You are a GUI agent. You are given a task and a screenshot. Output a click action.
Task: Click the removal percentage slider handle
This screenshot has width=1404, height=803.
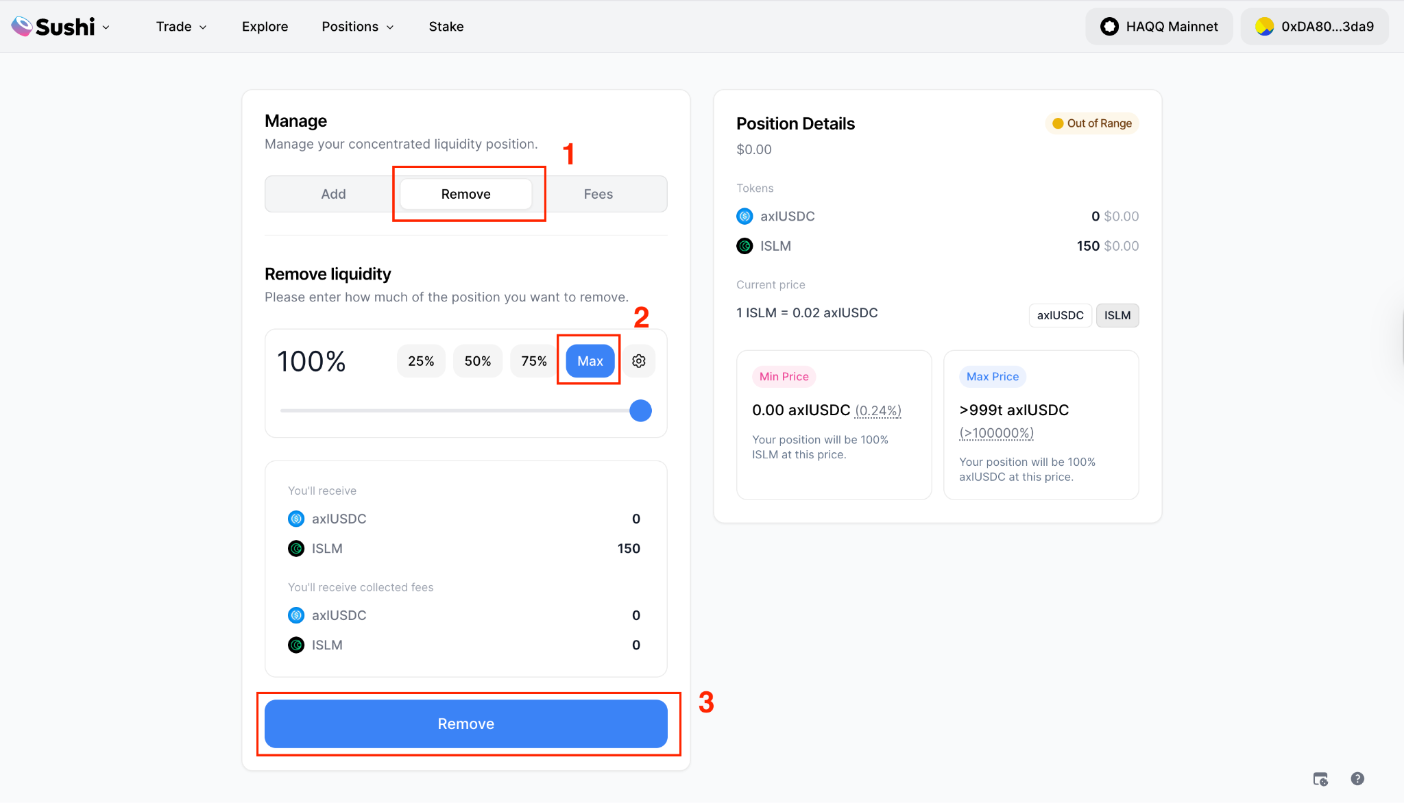(640, 410)
